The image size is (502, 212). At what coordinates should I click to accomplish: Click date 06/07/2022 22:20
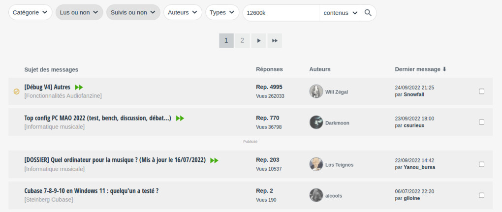coord(414,191)
